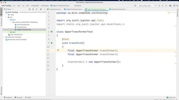Click Run with Coverage icon
The width and height of the screenshot is (179, 100).
point(162,6)
